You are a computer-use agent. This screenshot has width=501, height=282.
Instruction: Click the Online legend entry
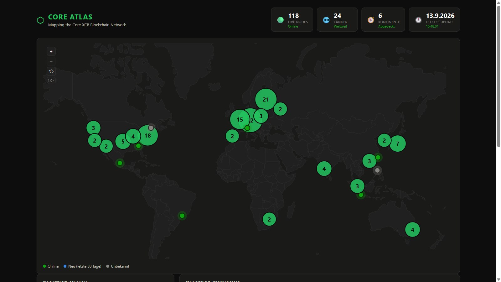(51, 266)
